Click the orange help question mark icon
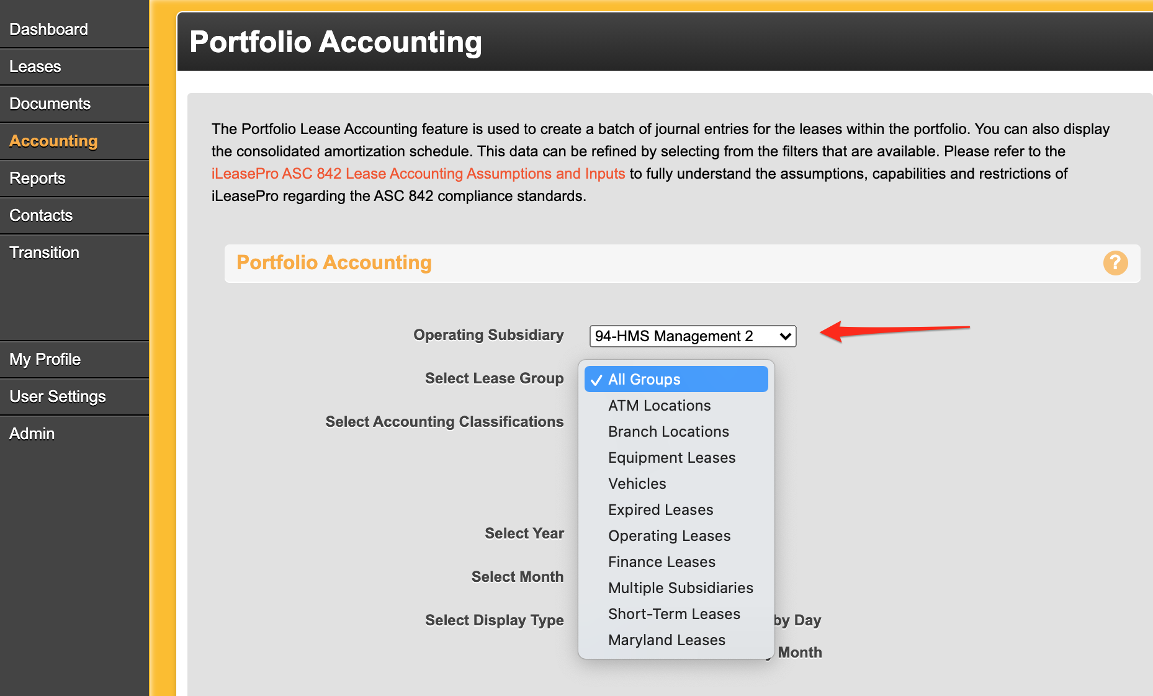The height and width of the screenshot is (696, 1153). [1115, 263]
